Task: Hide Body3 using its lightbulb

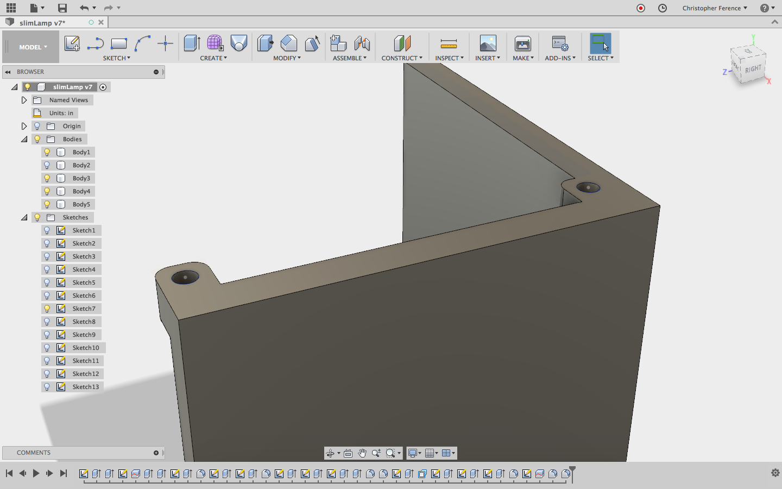Action: tap(47, 178)
